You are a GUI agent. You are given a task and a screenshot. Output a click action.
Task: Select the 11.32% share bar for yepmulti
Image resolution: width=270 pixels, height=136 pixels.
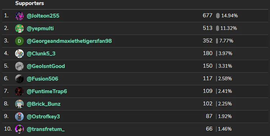218,28
